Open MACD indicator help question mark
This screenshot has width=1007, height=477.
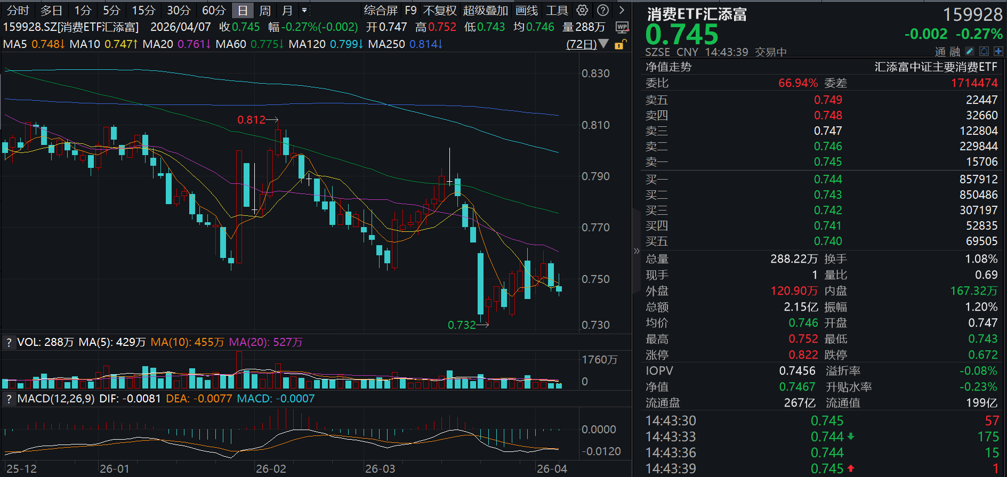tap(9, 399)
